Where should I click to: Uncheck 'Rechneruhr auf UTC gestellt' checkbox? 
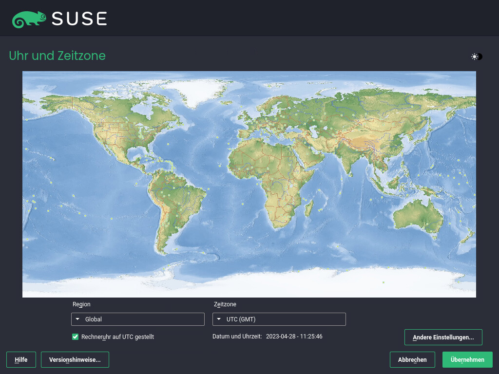point(76,337)
